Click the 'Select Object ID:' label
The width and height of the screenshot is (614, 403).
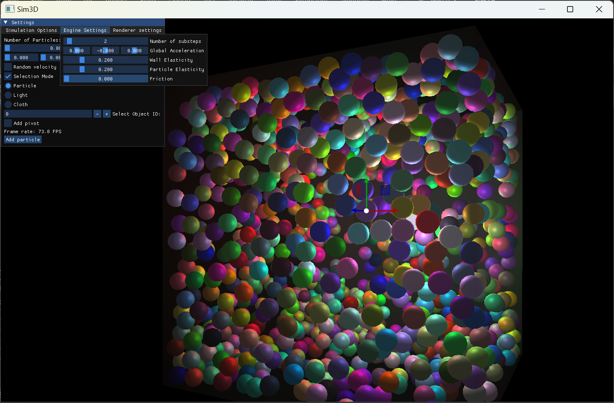pos(136,114)
